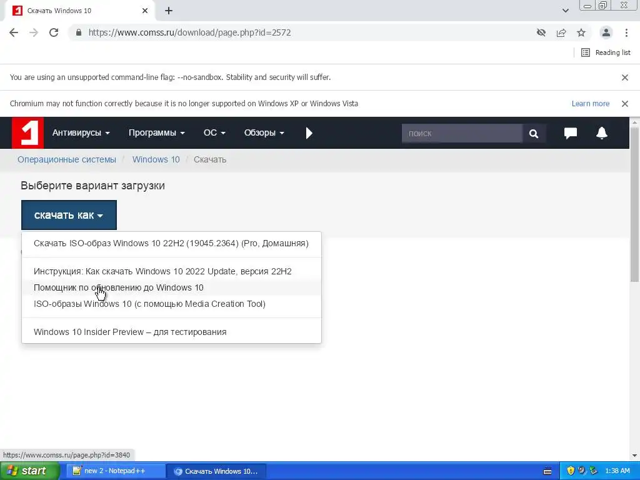This screenshot has width=640, height=480.
Task: Open notifications via the bell icon
Action: [602, 133]
